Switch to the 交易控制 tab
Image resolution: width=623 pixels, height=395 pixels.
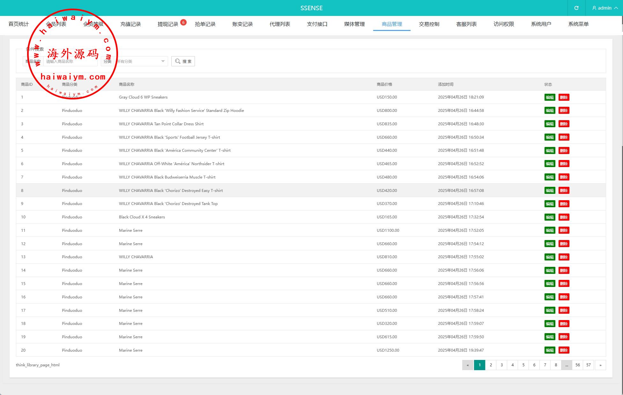429,24
